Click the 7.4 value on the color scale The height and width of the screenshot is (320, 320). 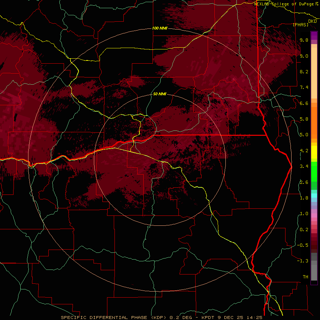(x=304, y=87)
